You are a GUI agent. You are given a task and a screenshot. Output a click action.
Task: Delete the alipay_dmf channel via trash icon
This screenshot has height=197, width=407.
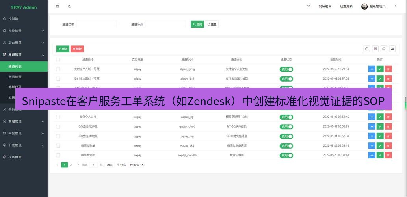coord(388,79)
